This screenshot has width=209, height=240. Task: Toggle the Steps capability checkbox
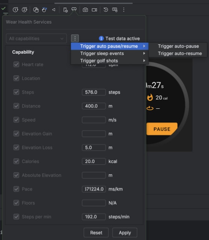(16, 92)
